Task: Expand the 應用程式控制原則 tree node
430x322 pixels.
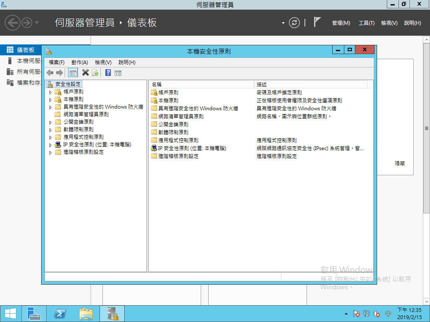Action: click(x=50, y=138)
